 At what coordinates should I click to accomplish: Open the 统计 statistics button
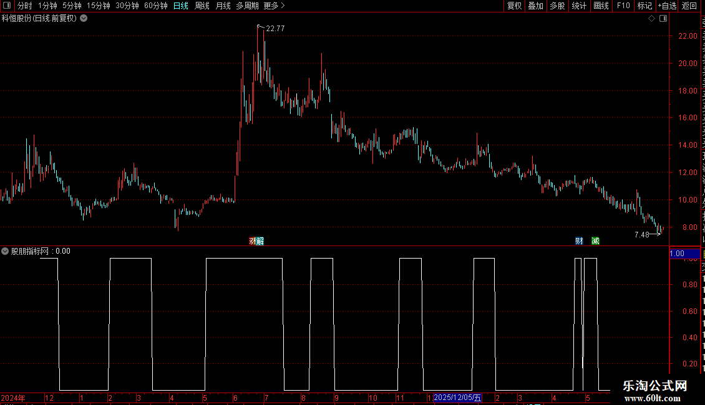[579, 6]
